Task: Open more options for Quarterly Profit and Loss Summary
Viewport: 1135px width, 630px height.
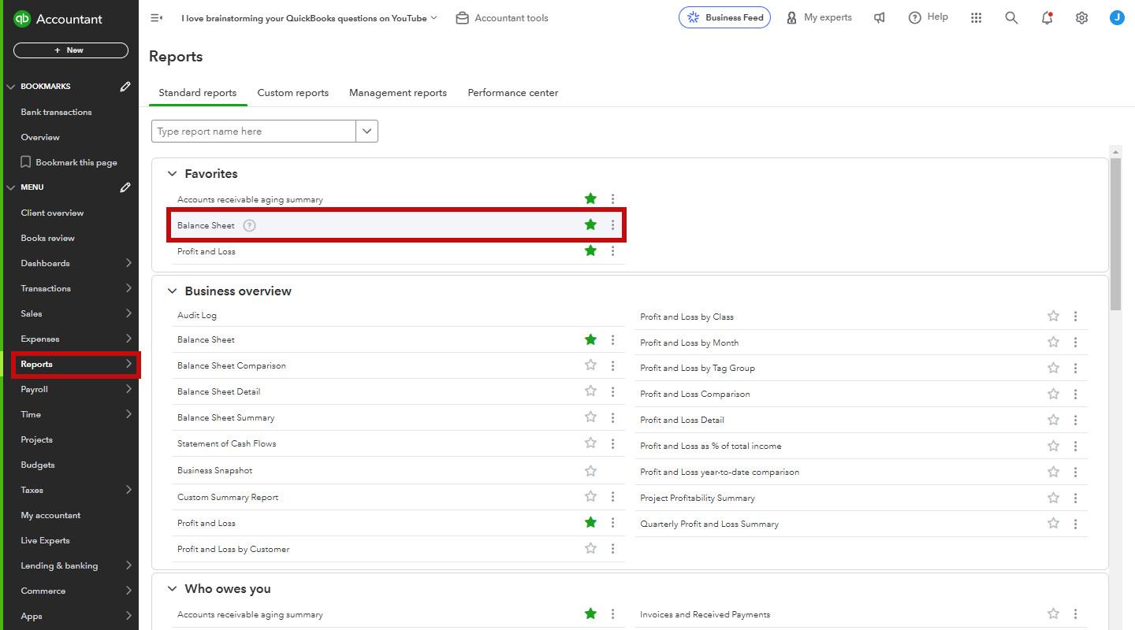Action: (1075, 524)
